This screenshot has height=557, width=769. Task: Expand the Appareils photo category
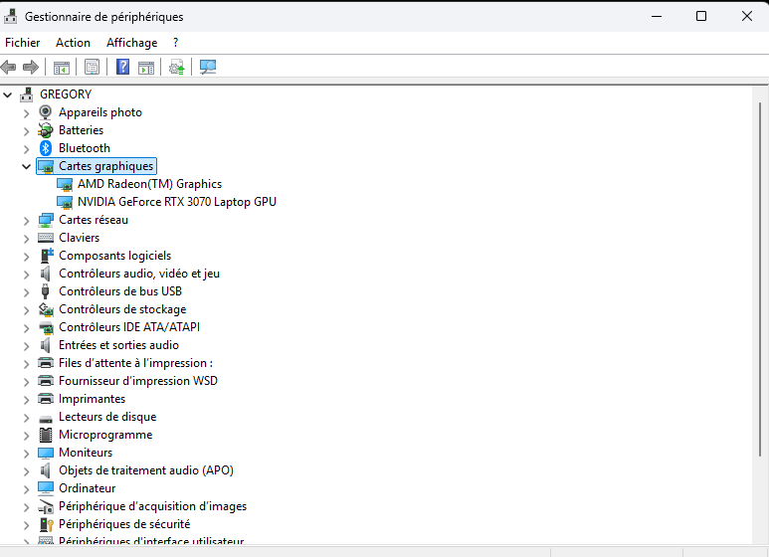click(27, 113)
